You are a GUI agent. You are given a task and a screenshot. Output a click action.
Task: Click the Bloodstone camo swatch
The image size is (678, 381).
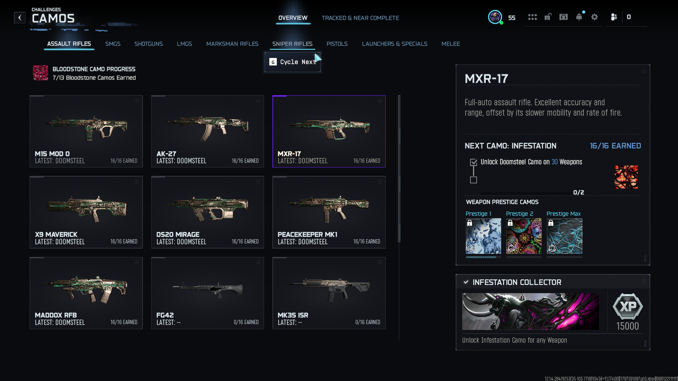[x=40, y=73]
